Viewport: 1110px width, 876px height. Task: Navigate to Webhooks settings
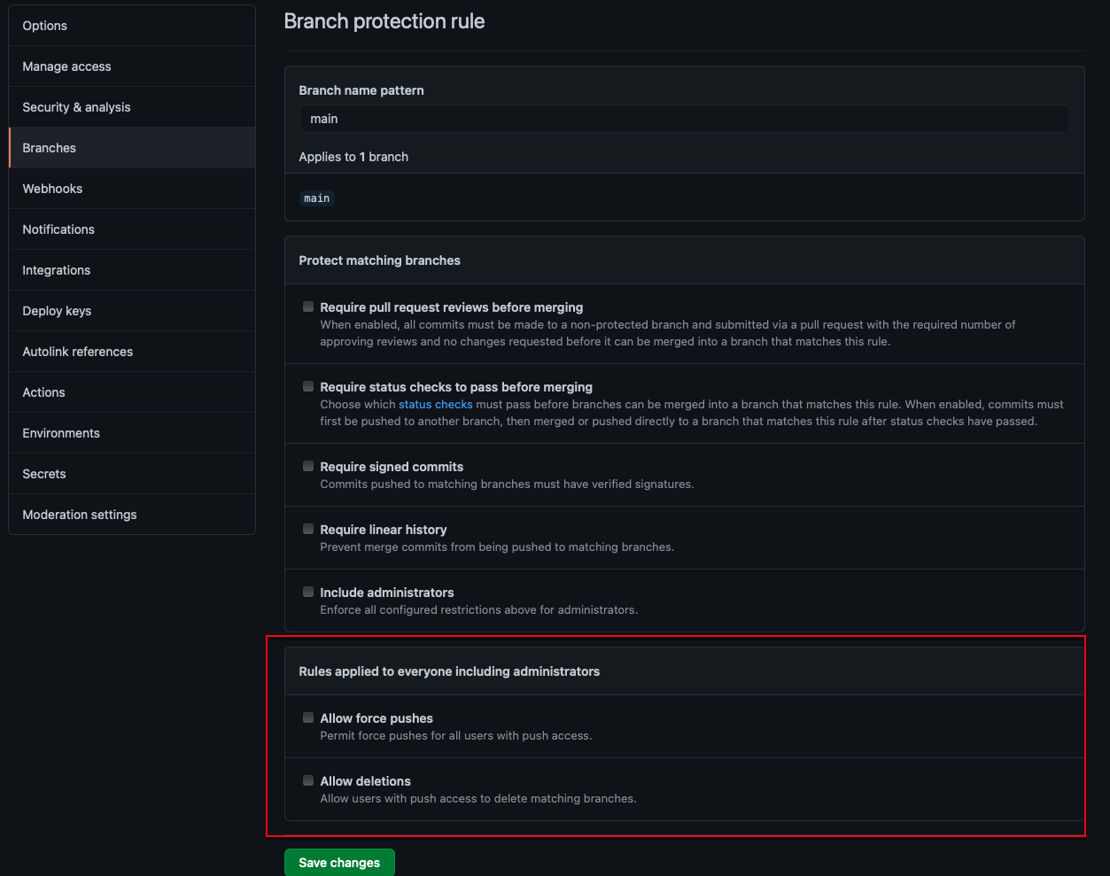tap(52, 189)
